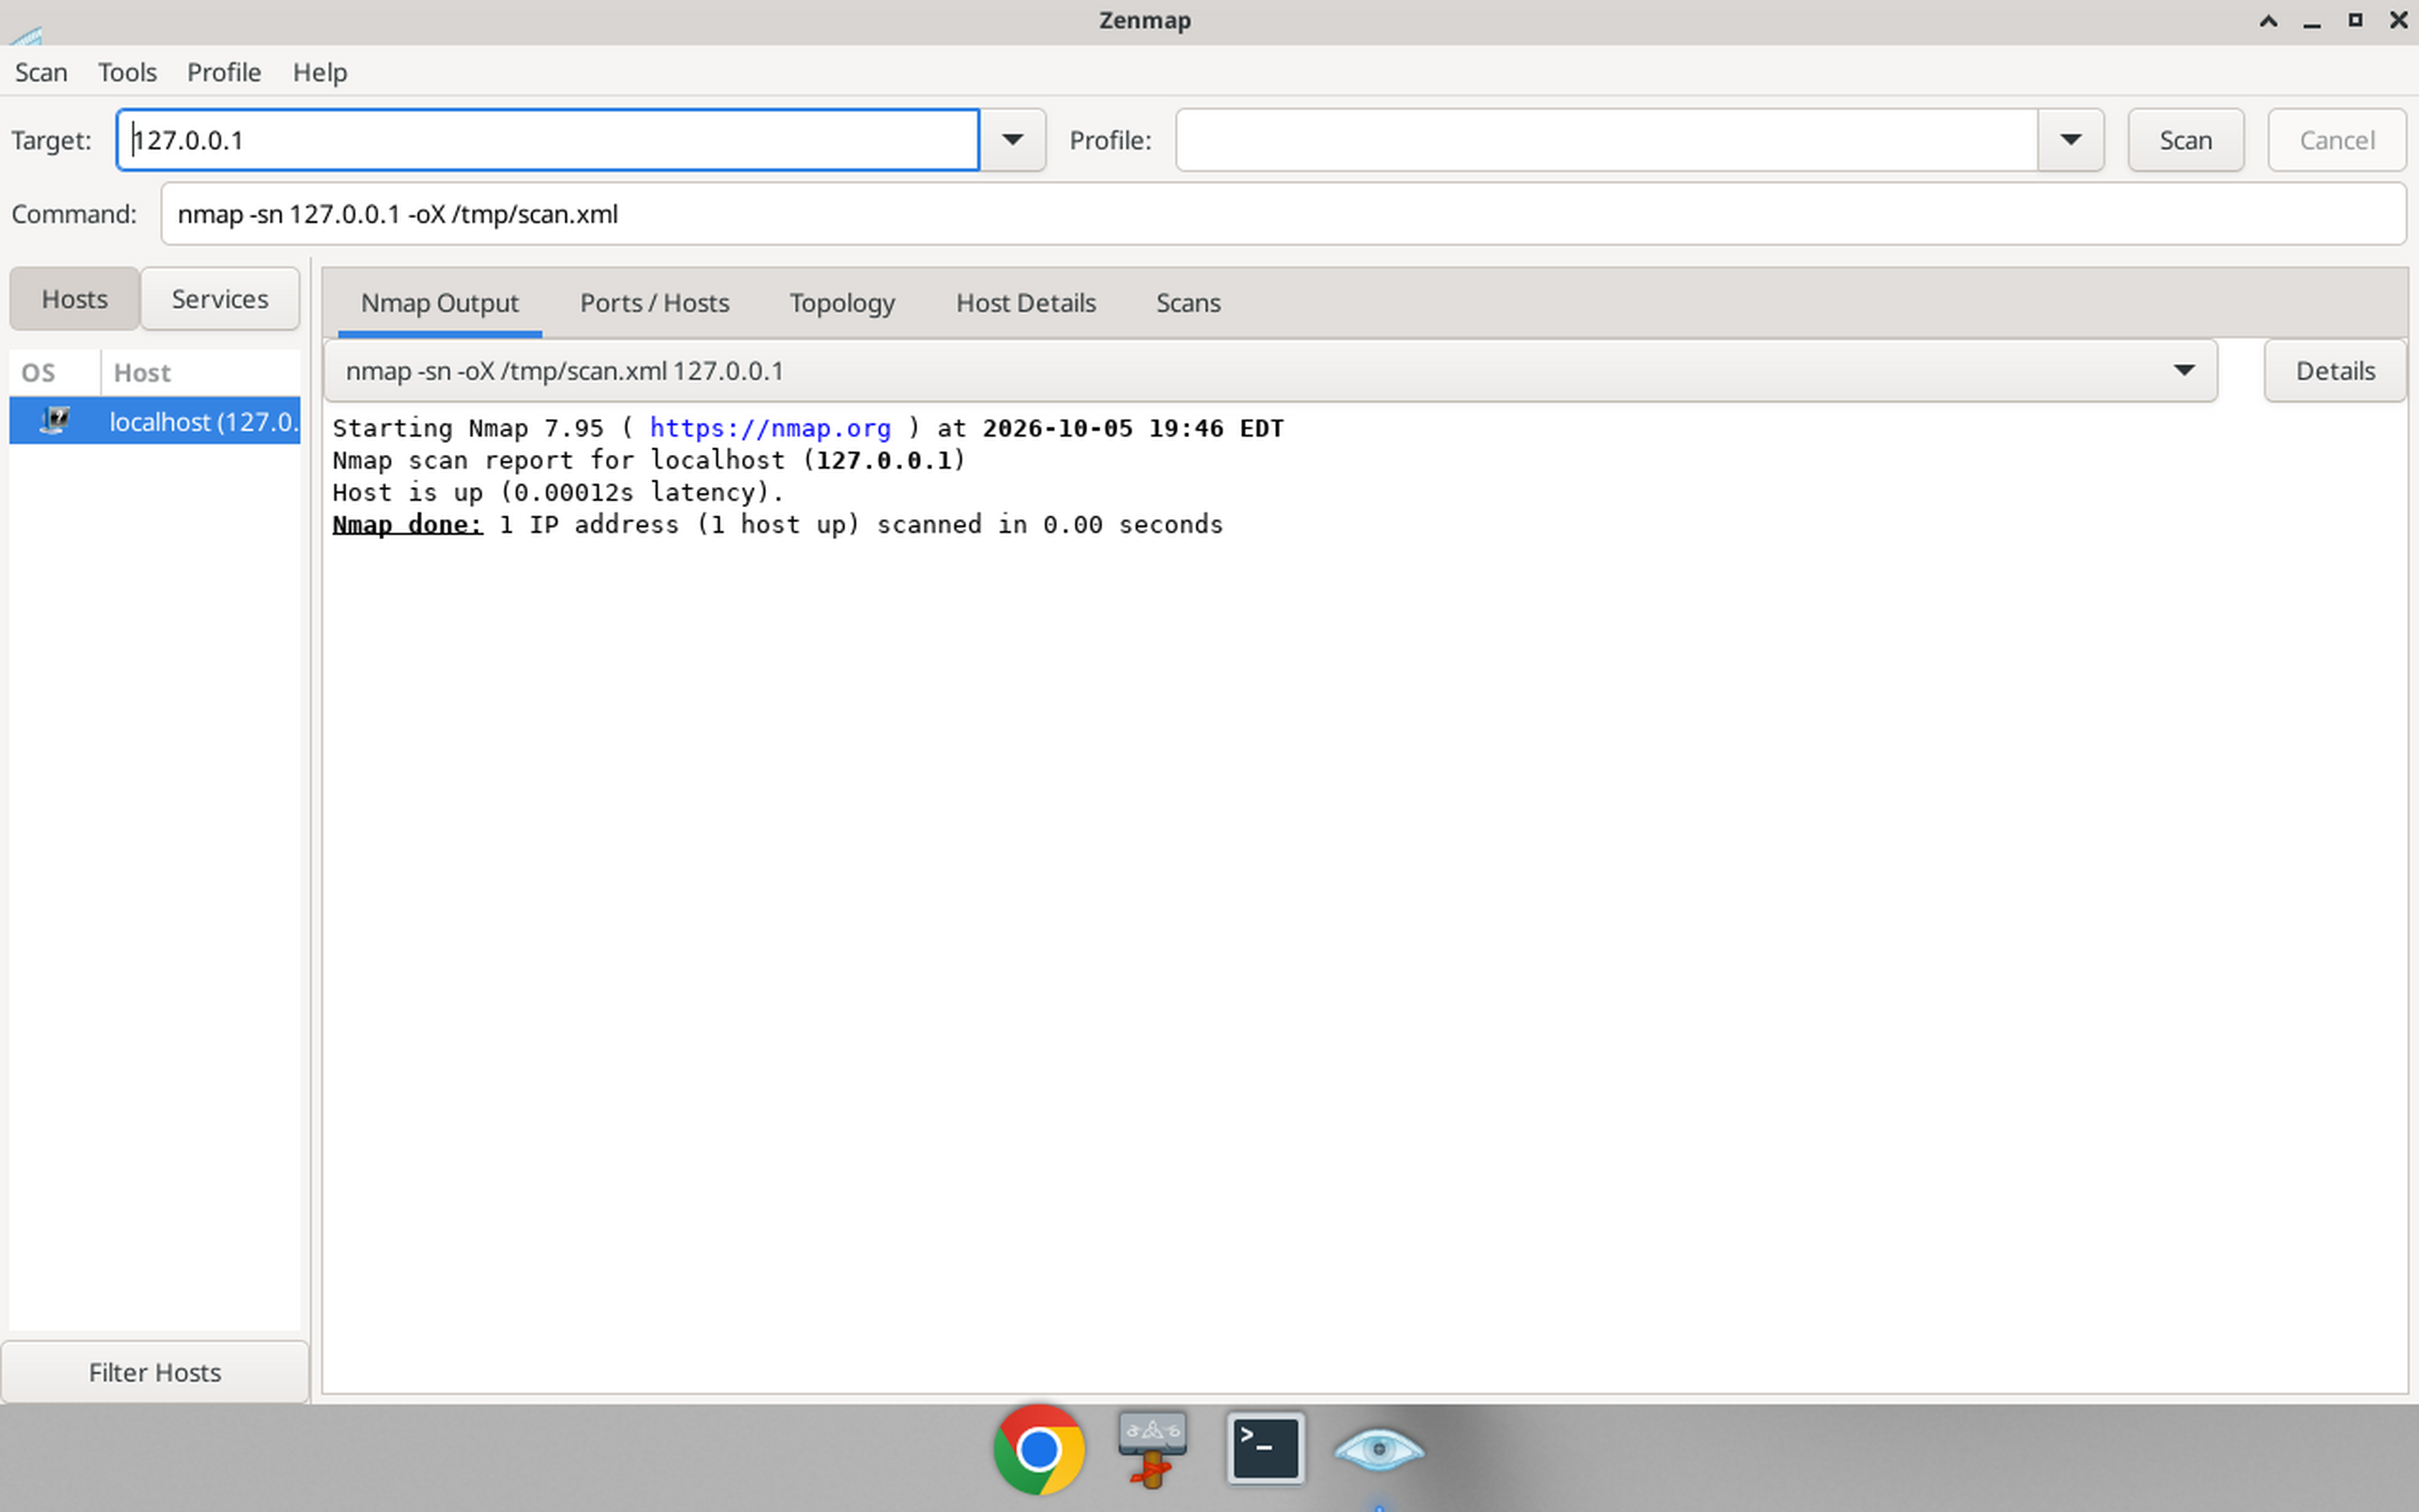Open Chrome from the dock
The height and width of the screenshot is (1512, 2419).
click(1039, 1449)
